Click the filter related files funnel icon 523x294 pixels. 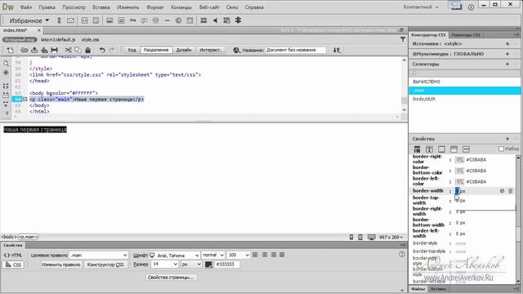pos(403,39)
